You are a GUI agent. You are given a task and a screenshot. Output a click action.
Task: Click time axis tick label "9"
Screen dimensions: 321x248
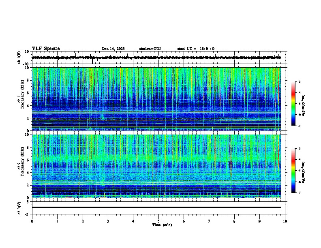coord(259,221)
